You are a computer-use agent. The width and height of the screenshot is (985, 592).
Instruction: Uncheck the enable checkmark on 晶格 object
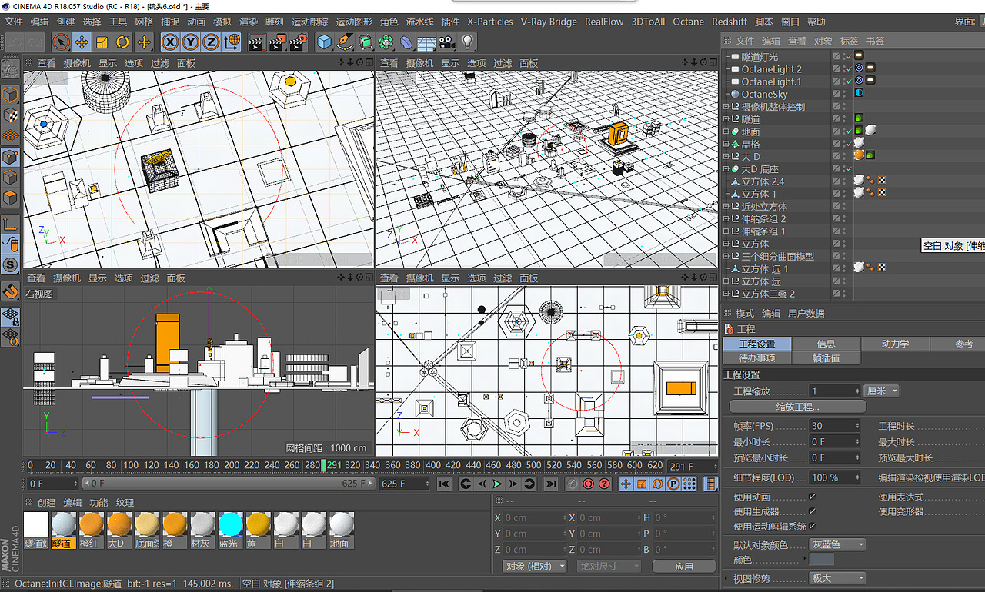tap(849, 143)
